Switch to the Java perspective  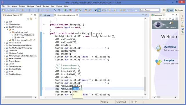click(x=170, y=10)
